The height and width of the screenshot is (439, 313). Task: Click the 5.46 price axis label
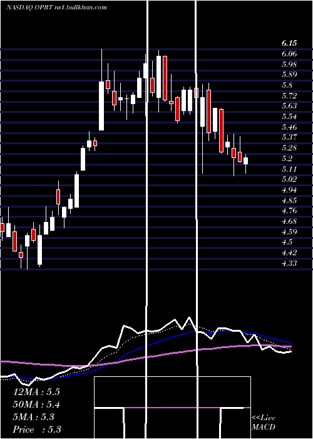(x=289, y=127)
